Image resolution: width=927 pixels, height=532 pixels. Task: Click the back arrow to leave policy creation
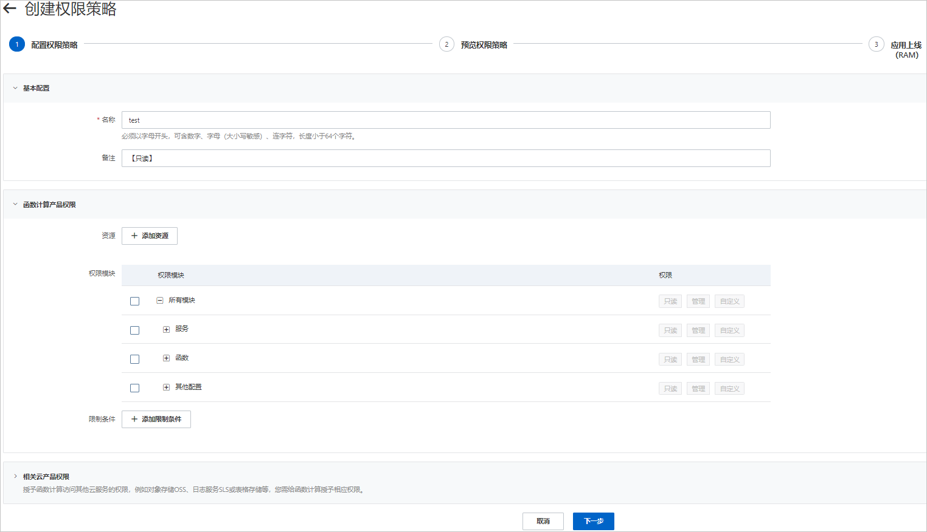9,9
